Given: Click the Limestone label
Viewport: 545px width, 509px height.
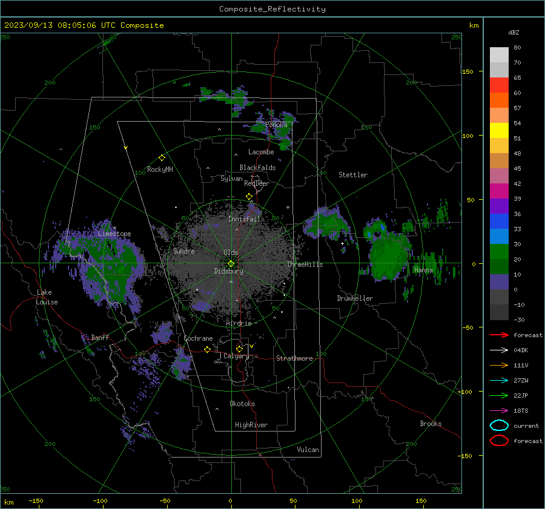Looking at the screenshot, I should [114, 234].
